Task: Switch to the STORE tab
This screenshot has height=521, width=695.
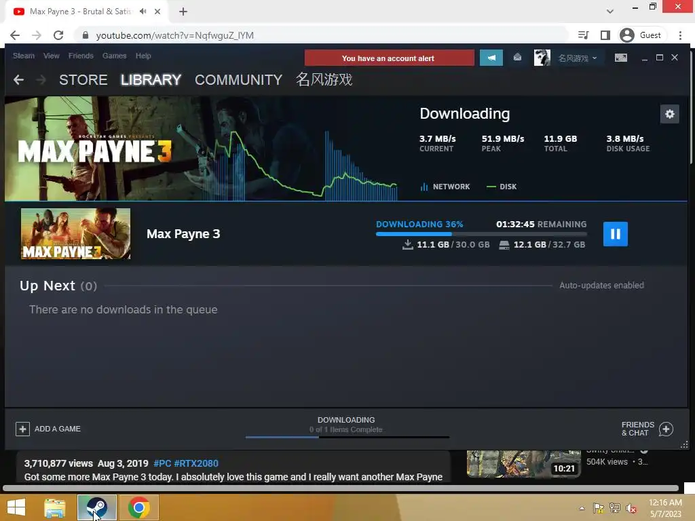Action: tap(83, 80)
